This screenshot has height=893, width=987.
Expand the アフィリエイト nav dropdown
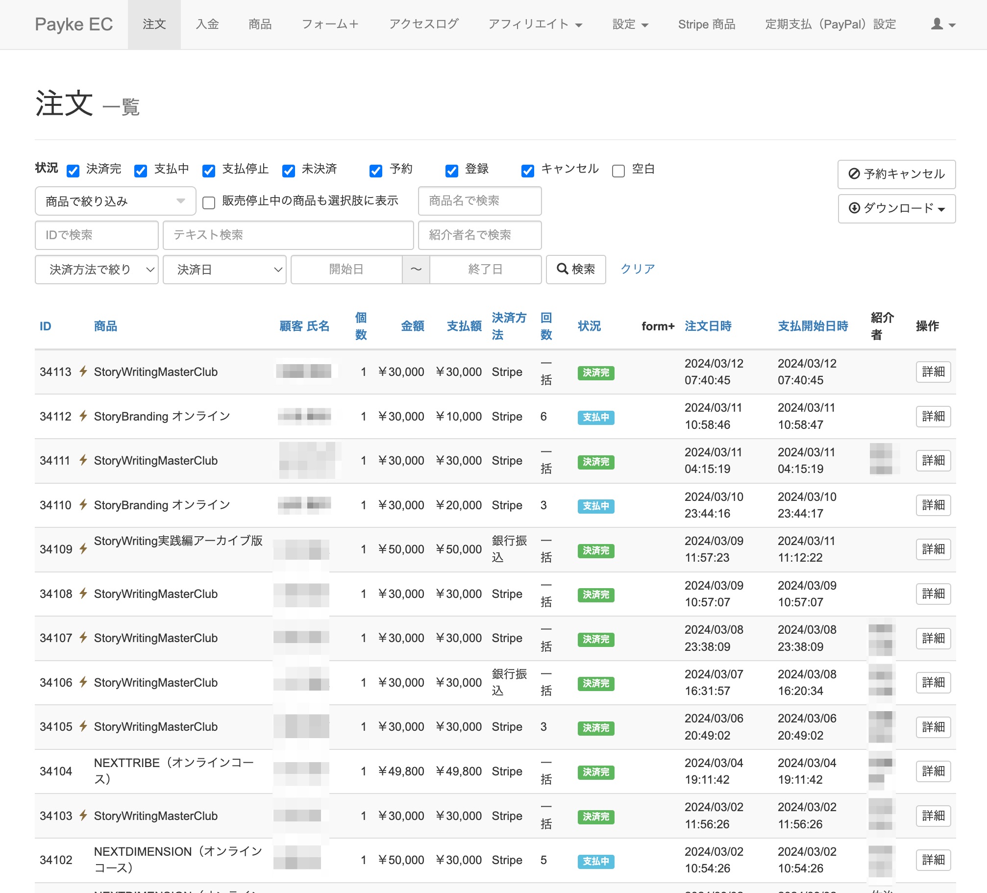tap(535, 24)
